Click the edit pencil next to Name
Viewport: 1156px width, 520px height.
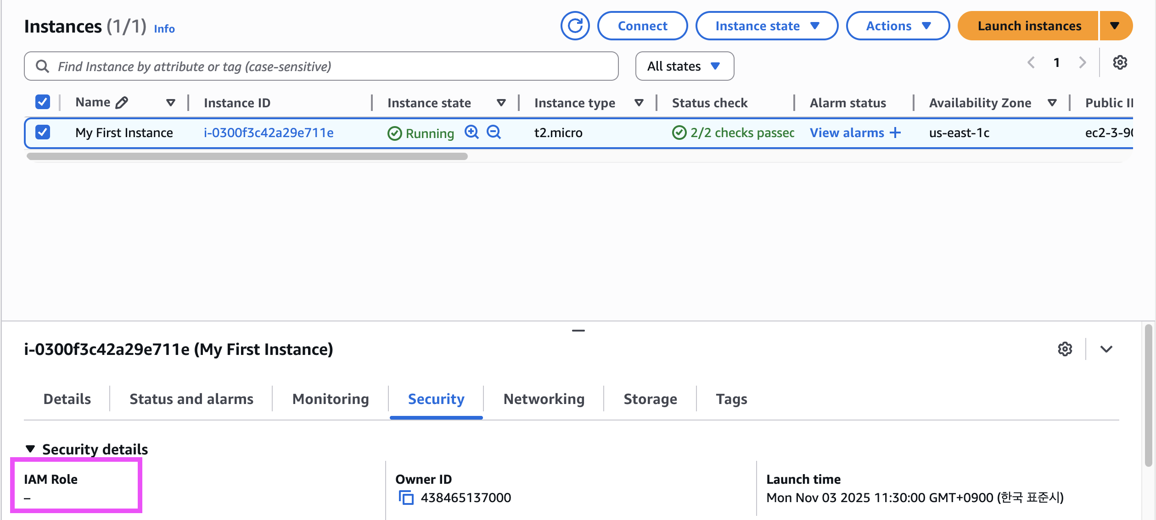(x=122, y=103)
